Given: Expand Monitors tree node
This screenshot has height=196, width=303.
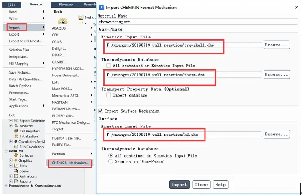Looking at the screenshot, I should (11, 126).
